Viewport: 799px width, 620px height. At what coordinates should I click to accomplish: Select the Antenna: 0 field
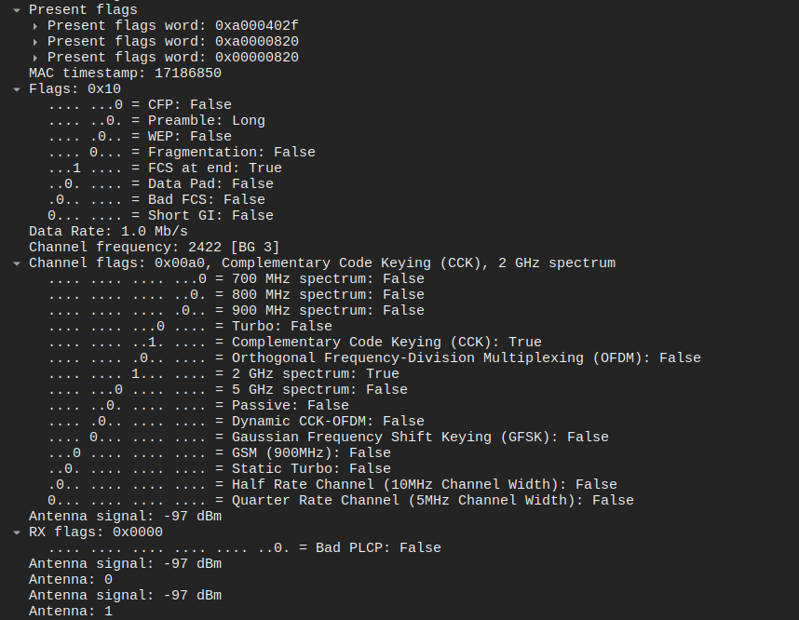(x=71, y=580)
